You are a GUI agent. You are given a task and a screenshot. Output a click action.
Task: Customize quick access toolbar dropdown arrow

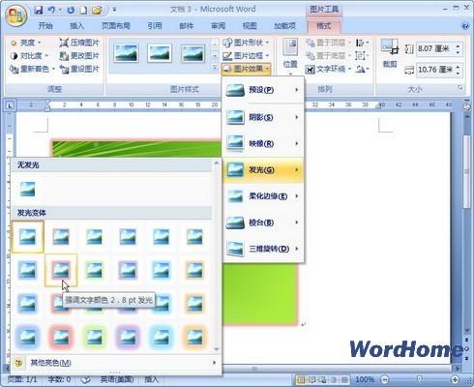pyautogui.click(x=114, y=10)
